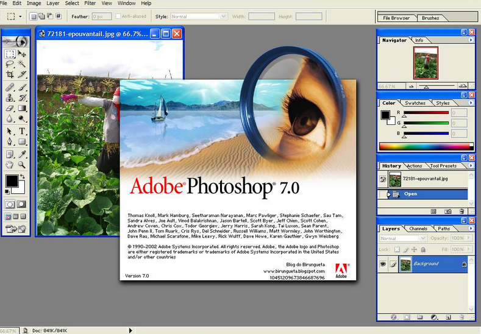Set history brush source beside 72181-epouvantail.jpg snapshot
This screenshot has height=334, width=481.
[x=383, y=179]
